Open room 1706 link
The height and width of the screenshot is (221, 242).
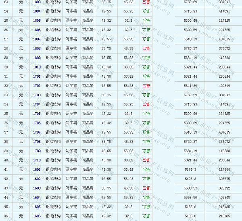(x=37, y=123)
